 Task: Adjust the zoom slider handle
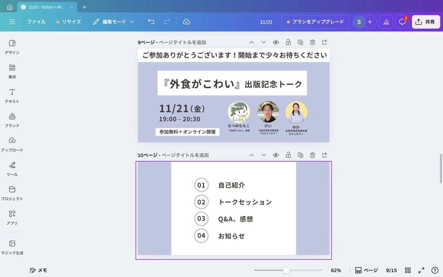pos(286,270)
